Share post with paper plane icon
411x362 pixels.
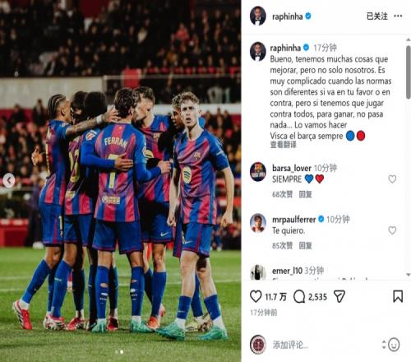pos(339,297)
